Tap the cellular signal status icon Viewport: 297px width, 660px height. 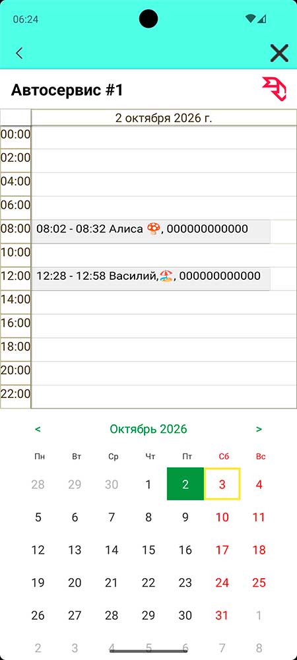[261, 18]
